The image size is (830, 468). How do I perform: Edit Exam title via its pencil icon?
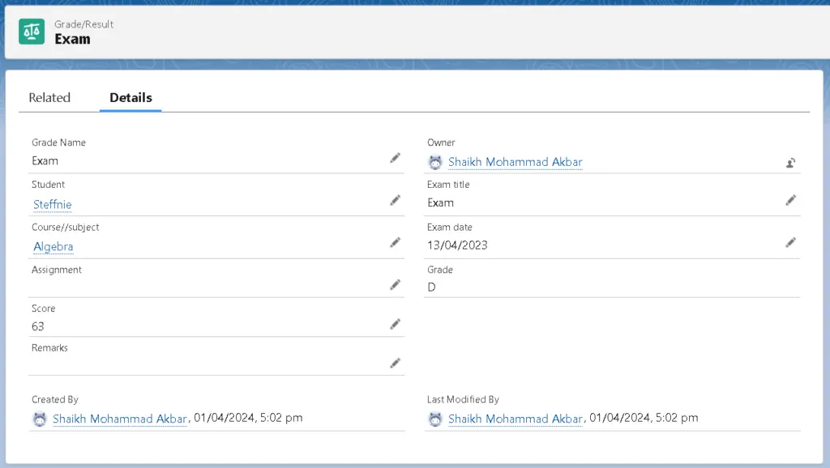tap(790, 200)
